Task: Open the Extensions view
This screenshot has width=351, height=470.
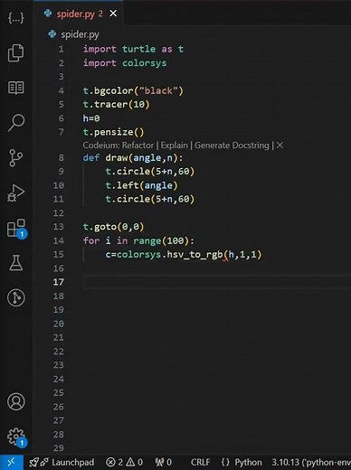Action: [x=16, y=229]
